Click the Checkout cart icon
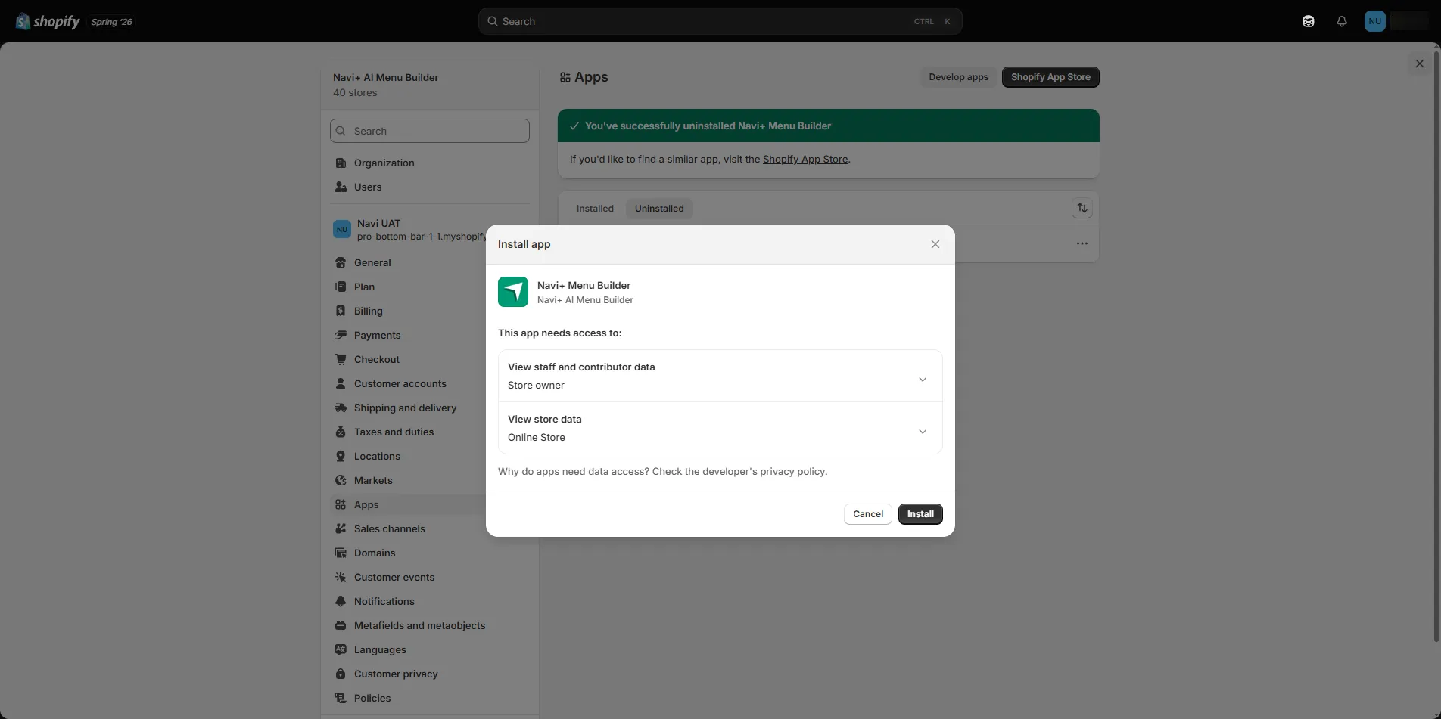Image resolution: width=1441 pixels, height=719 pixels. click(341, 359)
